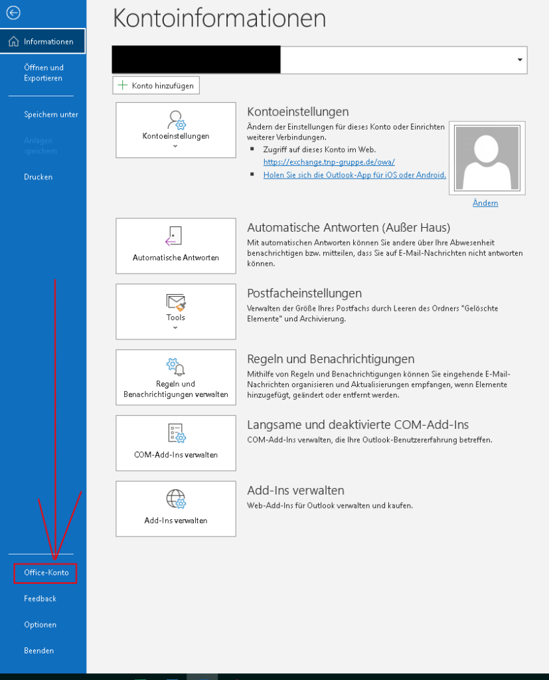Click the COM-Add-Ins verwalten checklist icon
549x680 pixels.
click(176, 434)
